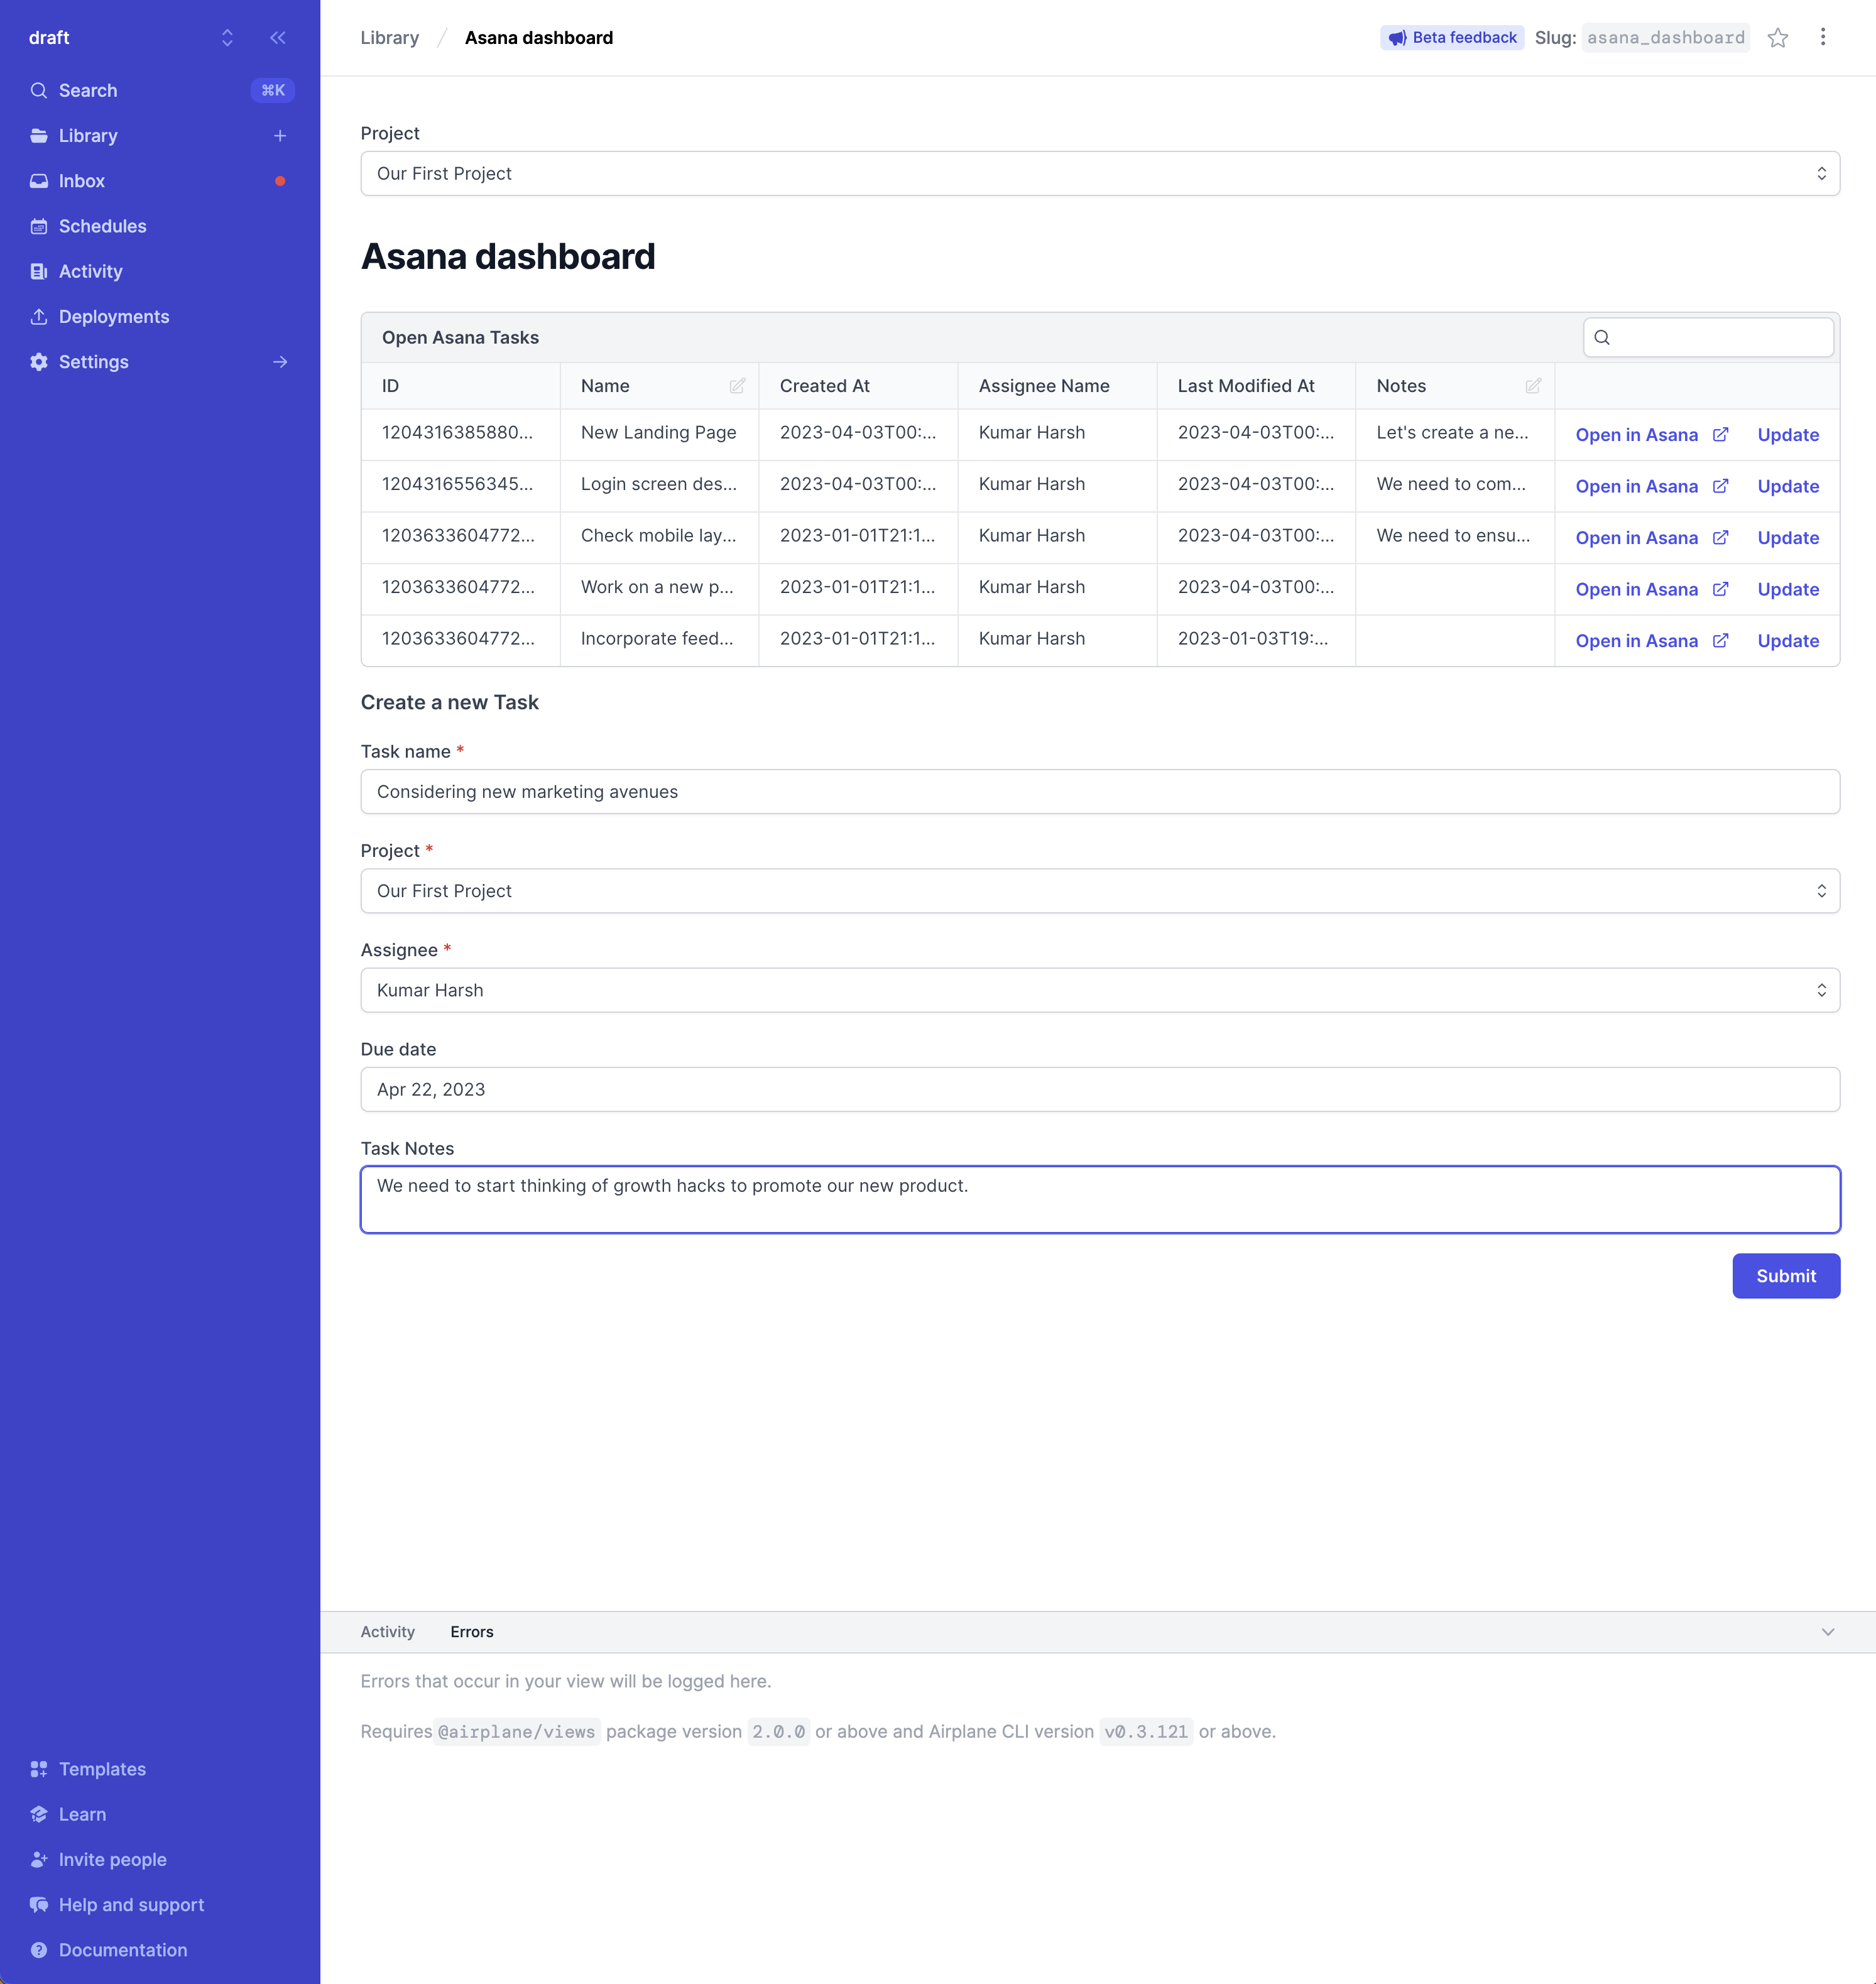Click the Inbox mail tray icon
The width and height of the screenshot is (1876, 1984).
[x=39, y=181]
